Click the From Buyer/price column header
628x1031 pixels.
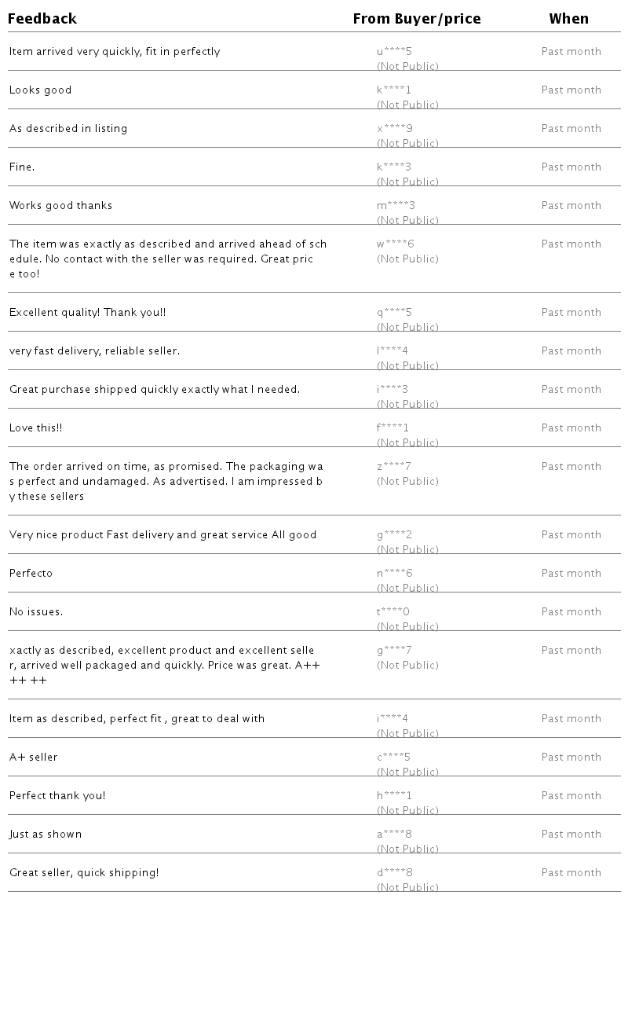(417, 19)
